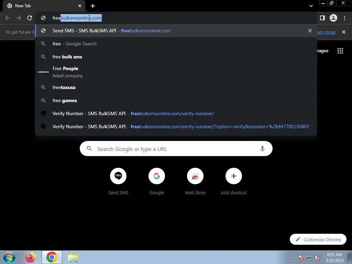
Task: Open the Chrome three-dot menu
Action: point(344,18)
